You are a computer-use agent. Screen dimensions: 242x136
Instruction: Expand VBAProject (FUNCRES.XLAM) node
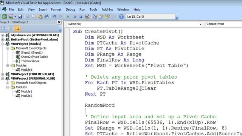3,74
